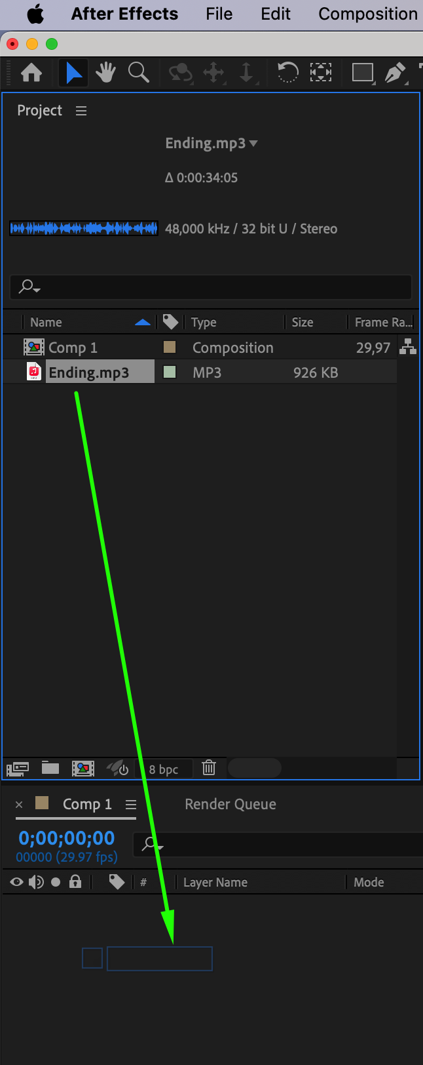Create new composition icon at panel bottom
Screen dimensions: 423x1065
point(83,768)
